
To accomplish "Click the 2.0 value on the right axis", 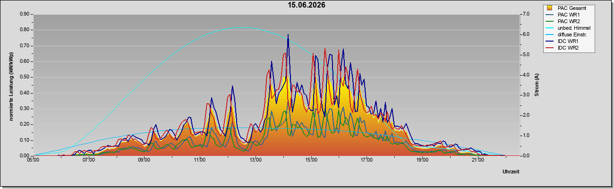I will (526, 115).
